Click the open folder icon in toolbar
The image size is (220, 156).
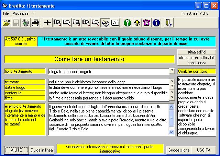click(x=6, y=23)
